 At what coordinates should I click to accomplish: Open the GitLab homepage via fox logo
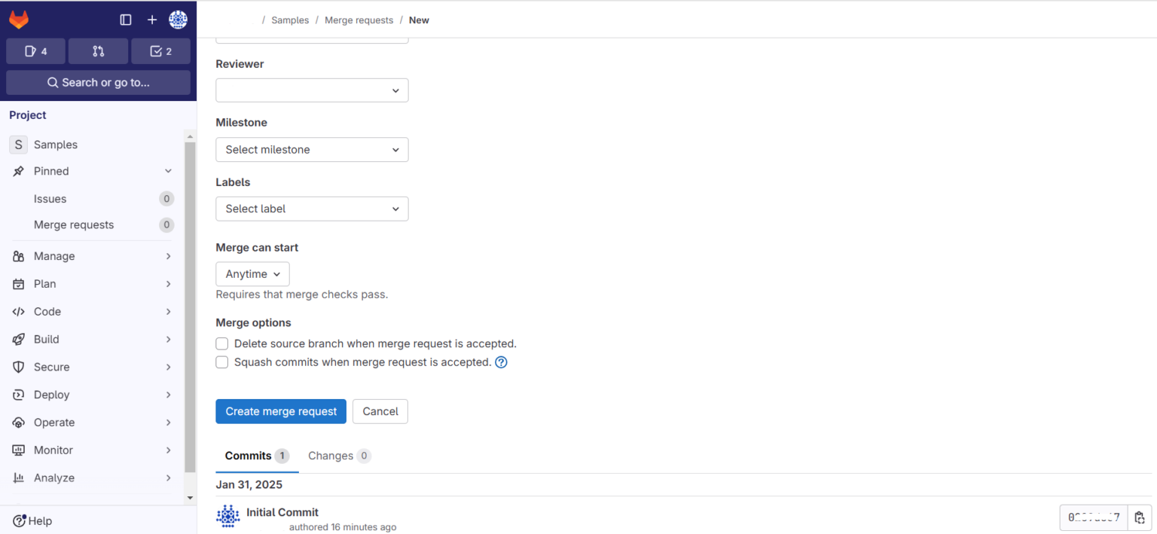click(18, 19)
